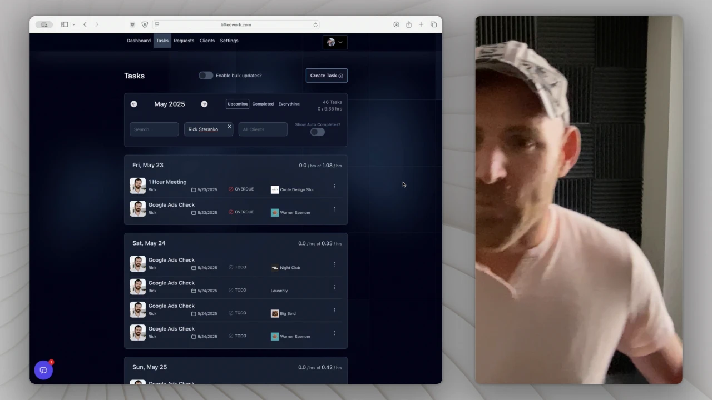Go to the Clients page

207,41
